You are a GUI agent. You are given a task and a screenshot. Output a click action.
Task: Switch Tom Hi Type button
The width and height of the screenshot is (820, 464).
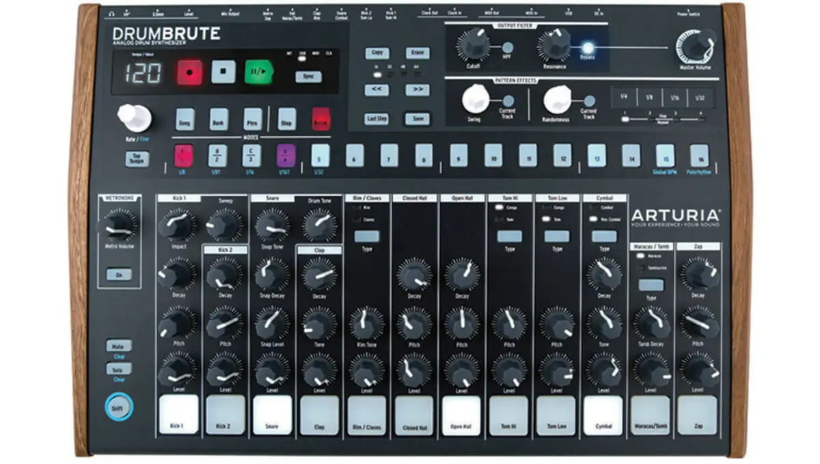(x=509, y=236)
